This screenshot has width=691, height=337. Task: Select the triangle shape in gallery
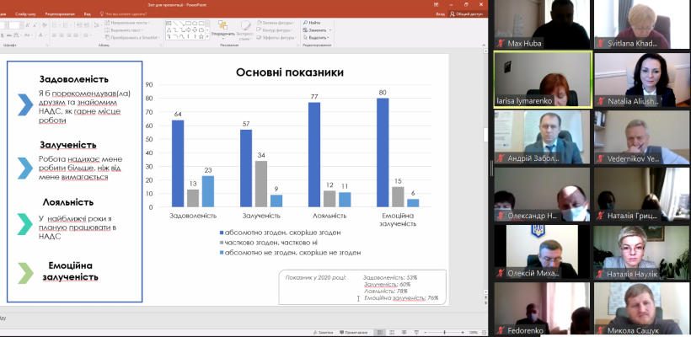tap(169, 30)
